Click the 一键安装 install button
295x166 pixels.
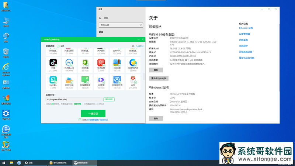pos(93,114)
